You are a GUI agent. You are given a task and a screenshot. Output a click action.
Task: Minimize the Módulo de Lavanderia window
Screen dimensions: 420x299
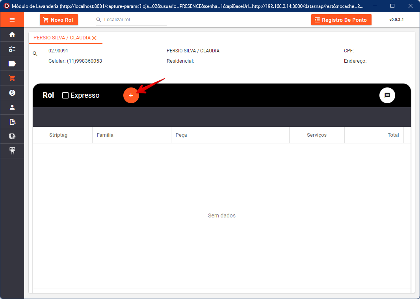click(375, 6)
